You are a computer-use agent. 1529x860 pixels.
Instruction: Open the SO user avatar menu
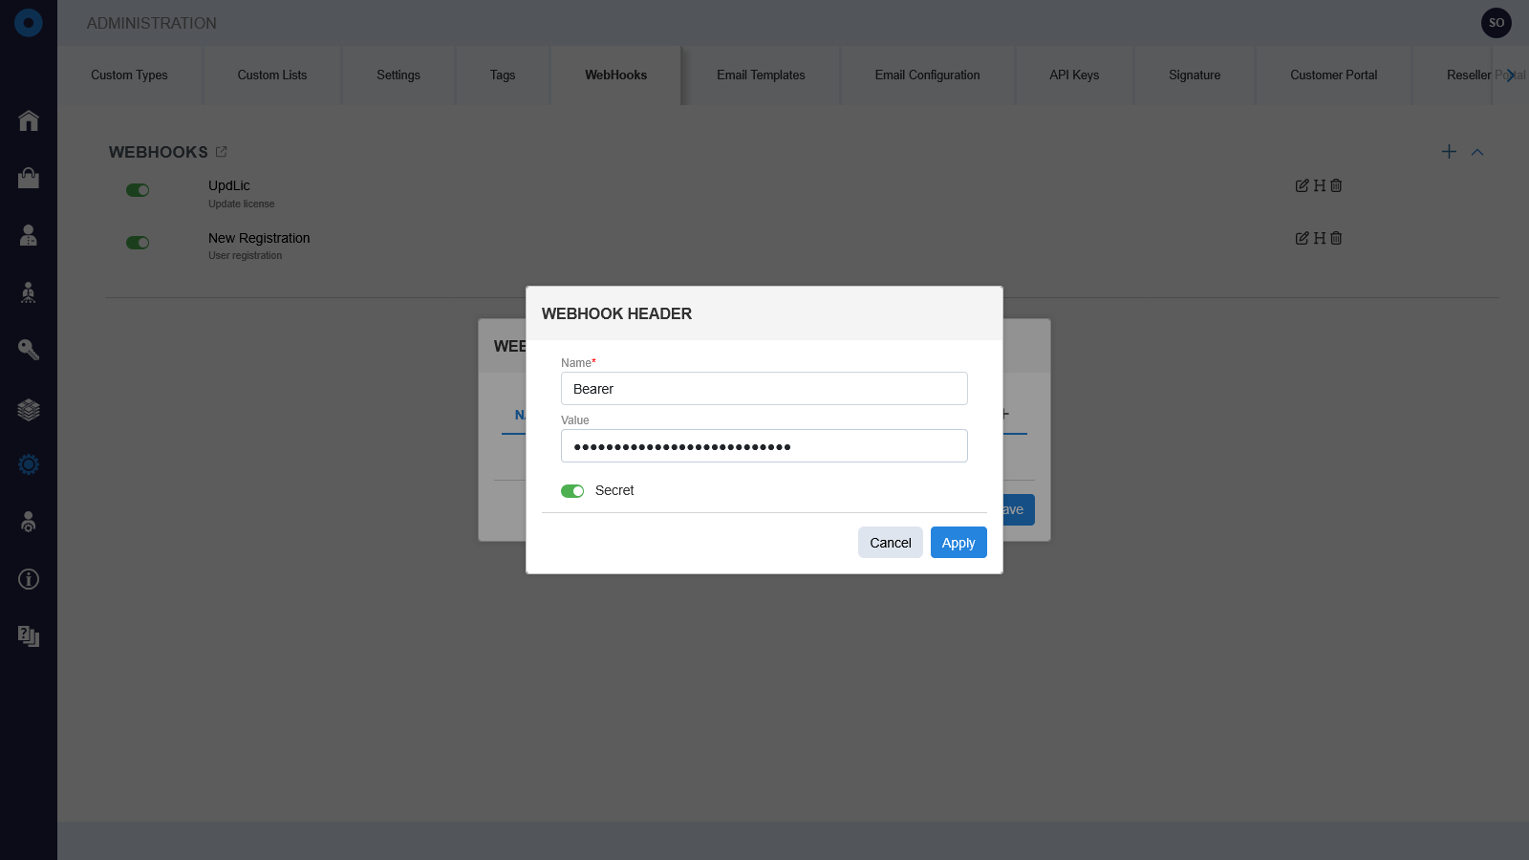(1497, 23)
